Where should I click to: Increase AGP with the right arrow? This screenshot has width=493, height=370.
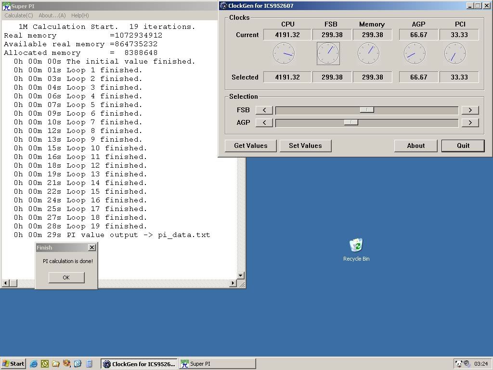(x=470, y=123)
